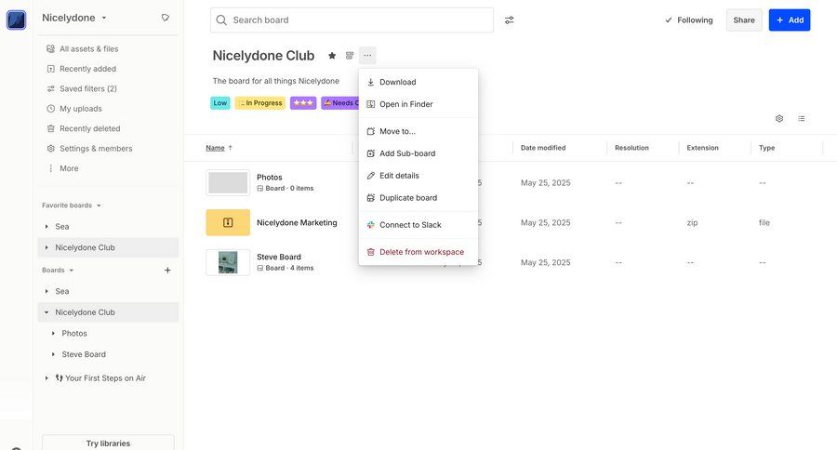Collapse the Nicelydone Club tree under Boards

tap(46, 312)
